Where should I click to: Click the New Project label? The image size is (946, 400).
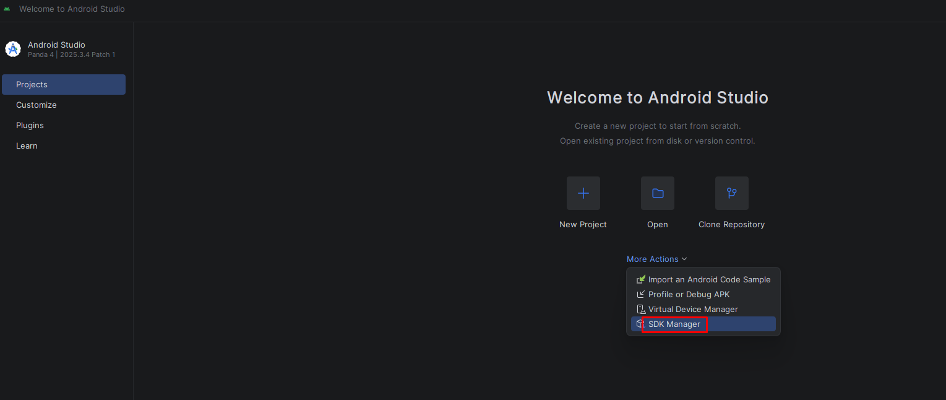pos(583,224)
